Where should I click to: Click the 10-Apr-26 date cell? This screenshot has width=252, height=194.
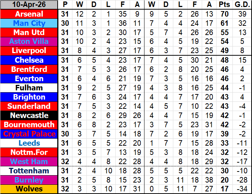point(29,5)
